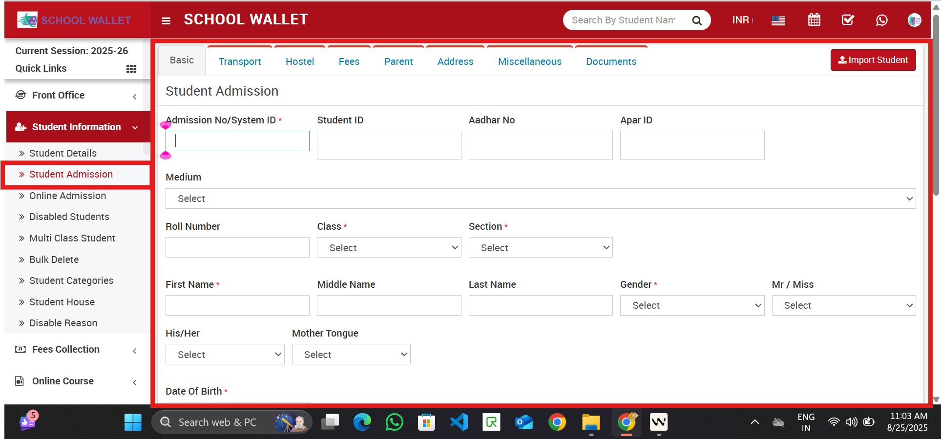Screen dimensions: 941x439
Task: Click the First Name input field
Action: [x=237, y=305]
